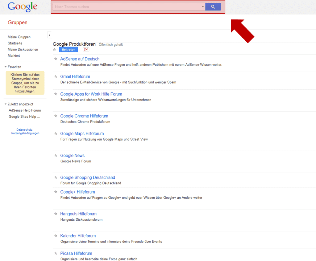Open the Nutzungsbedingungen link
Viewport: 316px width, 261px height.
pos(25,133)
